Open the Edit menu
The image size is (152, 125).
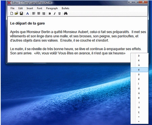pyautogui.click(x=21, y=8)
